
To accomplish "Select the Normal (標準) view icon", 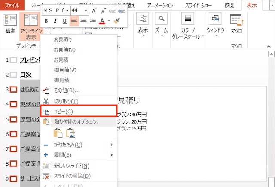I will (10, 20).
